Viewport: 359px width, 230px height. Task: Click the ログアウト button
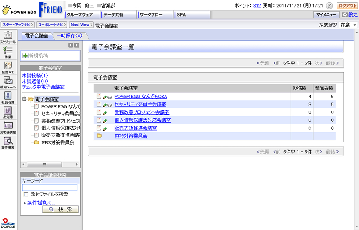click(x=347, y=6)
